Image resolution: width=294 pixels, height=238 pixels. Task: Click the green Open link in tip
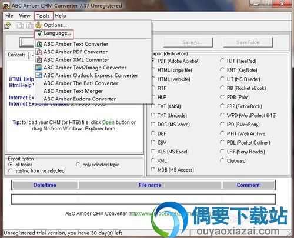point(108,122)
